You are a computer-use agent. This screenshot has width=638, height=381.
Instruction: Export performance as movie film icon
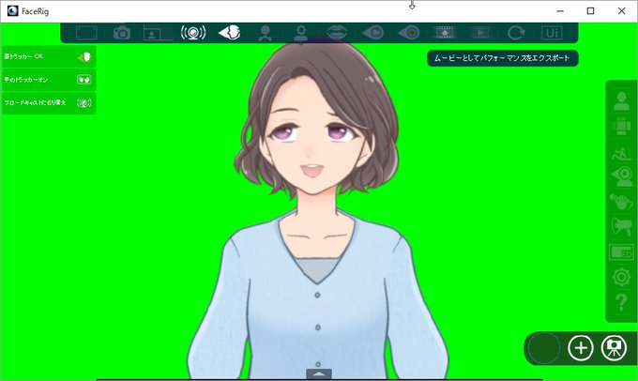click(445, 33)
